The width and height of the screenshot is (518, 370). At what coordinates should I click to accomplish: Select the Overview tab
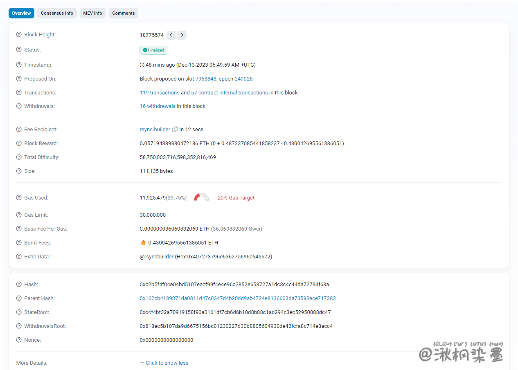21,13
